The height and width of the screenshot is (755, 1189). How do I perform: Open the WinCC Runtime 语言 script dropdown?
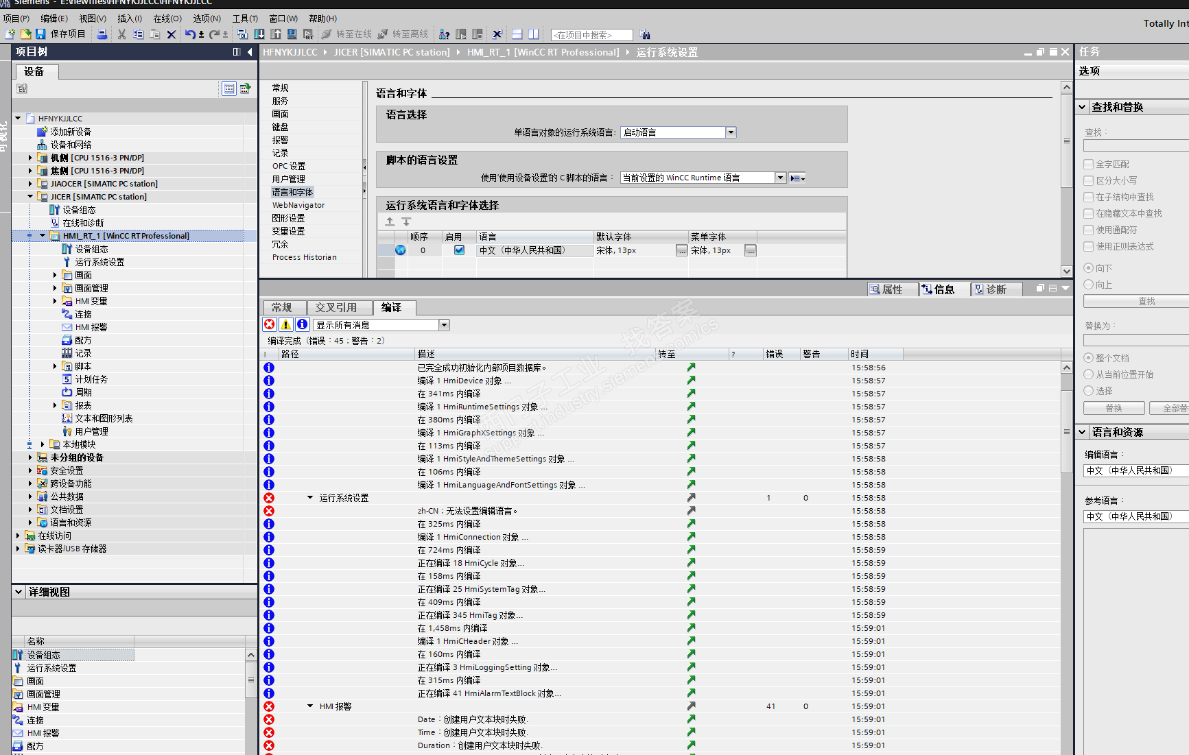click(780, 178)
